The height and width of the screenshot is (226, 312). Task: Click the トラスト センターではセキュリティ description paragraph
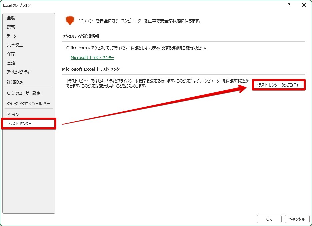pos(157,83)
